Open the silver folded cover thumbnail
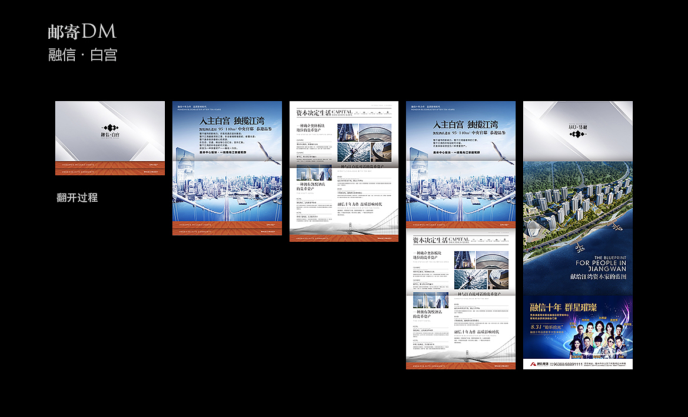The width and height of the screenshot is (688, 417). point(110,138)
